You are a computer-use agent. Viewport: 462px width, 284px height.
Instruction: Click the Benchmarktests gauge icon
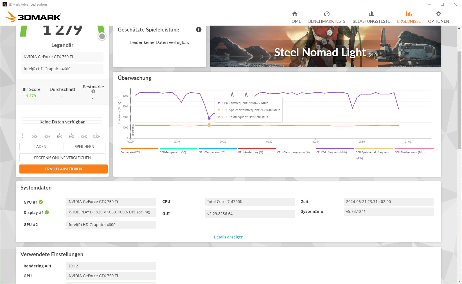tap(327, 14)
